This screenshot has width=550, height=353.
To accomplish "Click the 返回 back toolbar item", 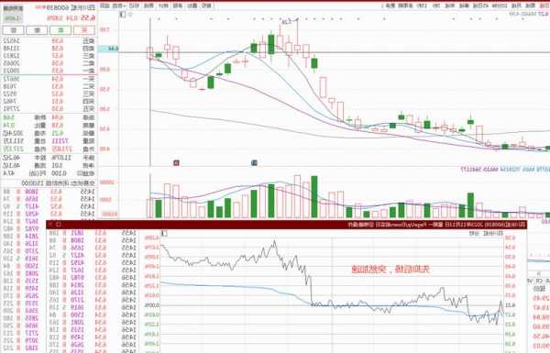I will coord(104,6).
